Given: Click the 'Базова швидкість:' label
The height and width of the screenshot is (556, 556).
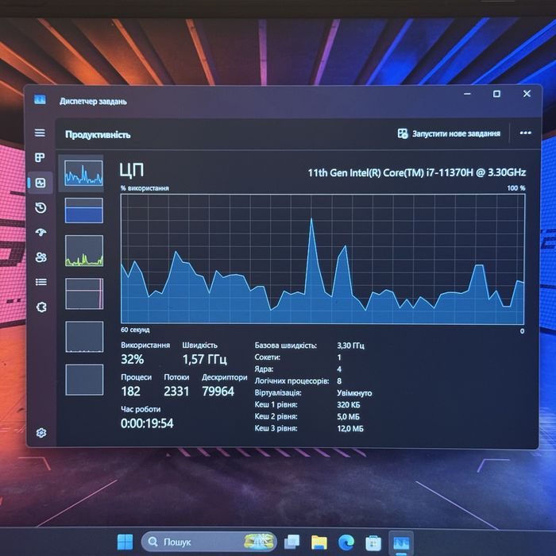Looking at the screenshot, I should [286, 346].
